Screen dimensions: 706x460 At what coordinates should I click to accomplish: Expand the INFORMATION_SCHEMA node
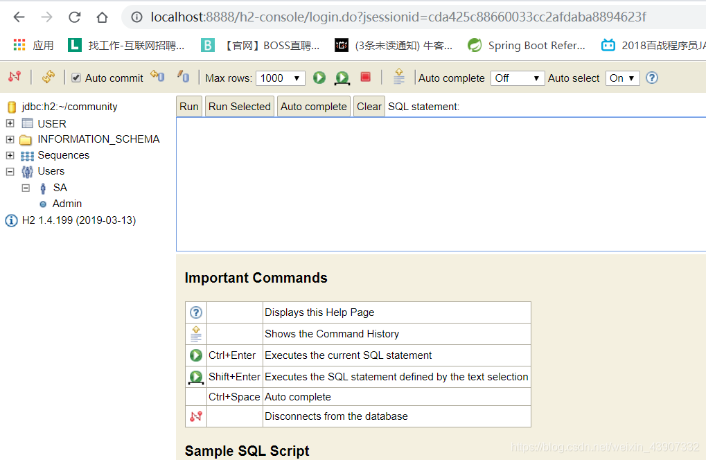[x=10, y=139]
